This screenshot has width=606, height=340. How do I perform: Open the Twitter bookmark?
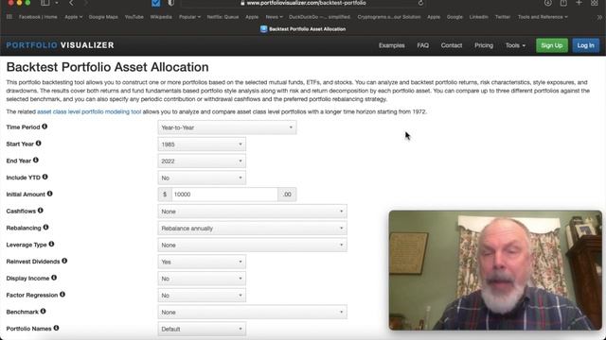pyautogui.click(x=503, y=17)
